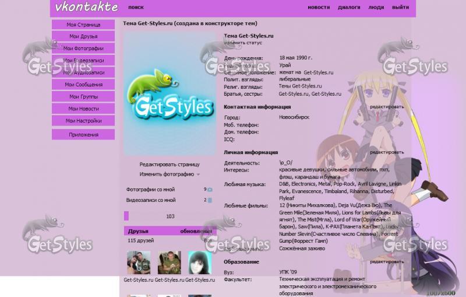466x297 pixels.
Task: Open Мои Друзья sidebar item
Action: pos(83,36)
